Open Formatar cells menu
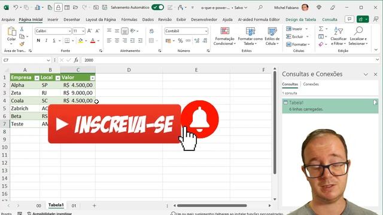 [x=298, y=44]
